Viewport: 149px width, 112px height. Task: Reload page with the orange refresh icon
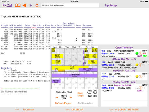tap(37, 5)
